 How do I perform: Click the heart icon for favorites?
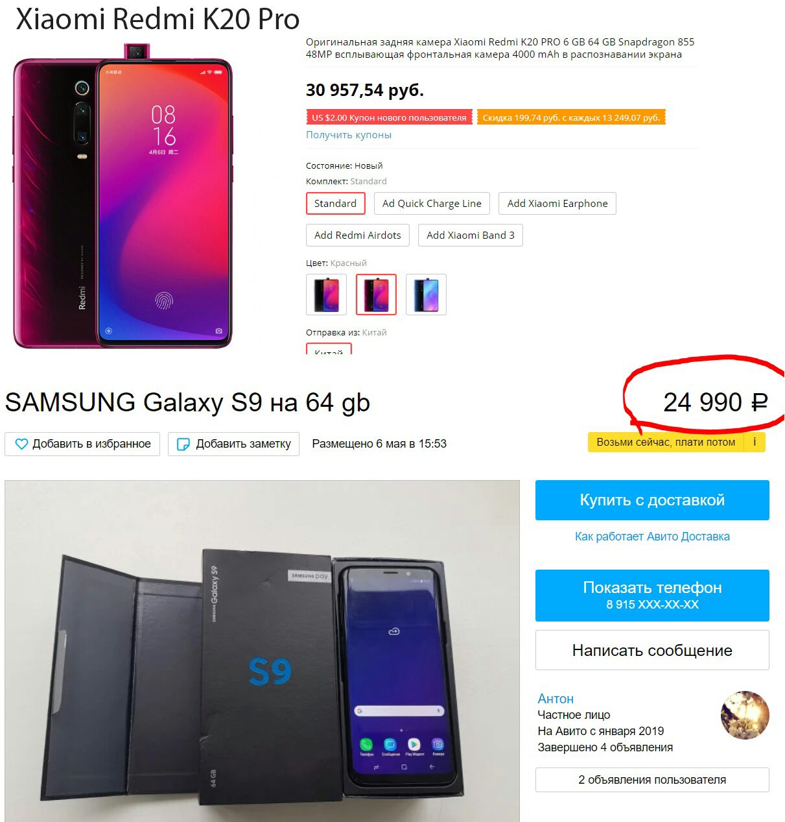pyautogui.click(x=21, y=444)
